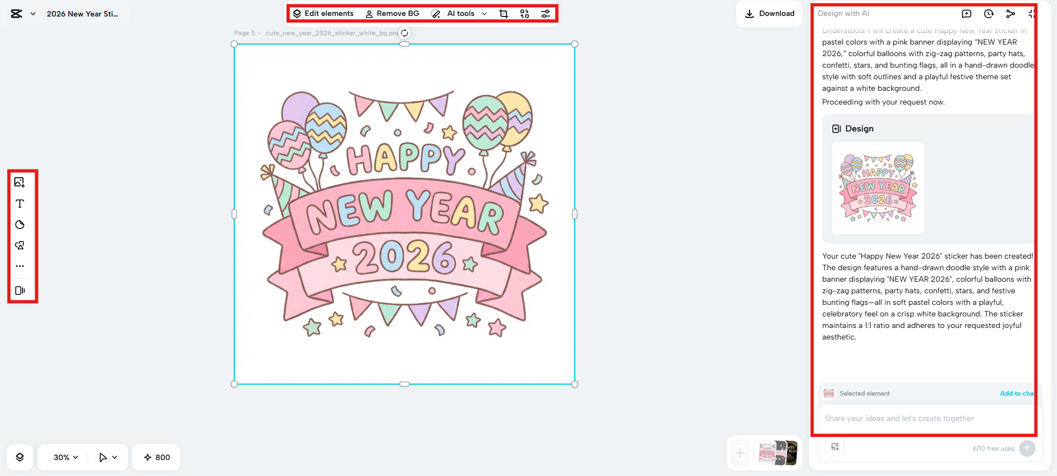The width and height of the screenshot is (1057, 476).
Task: Open the AI chat history icon
Action: point(989,14)
